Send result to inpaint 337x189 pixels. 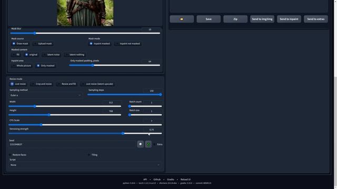click(289, 19)
